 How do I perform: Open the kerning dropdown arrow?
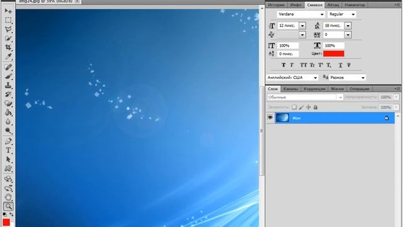(302, 35)
